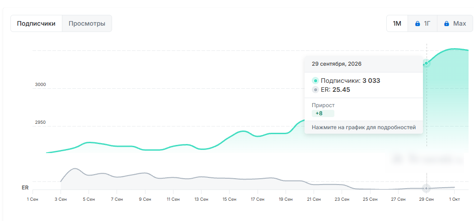The image size is (474, 221).
Task: Switch to the Подписчики tab
Action: click(x=36, y=23)
